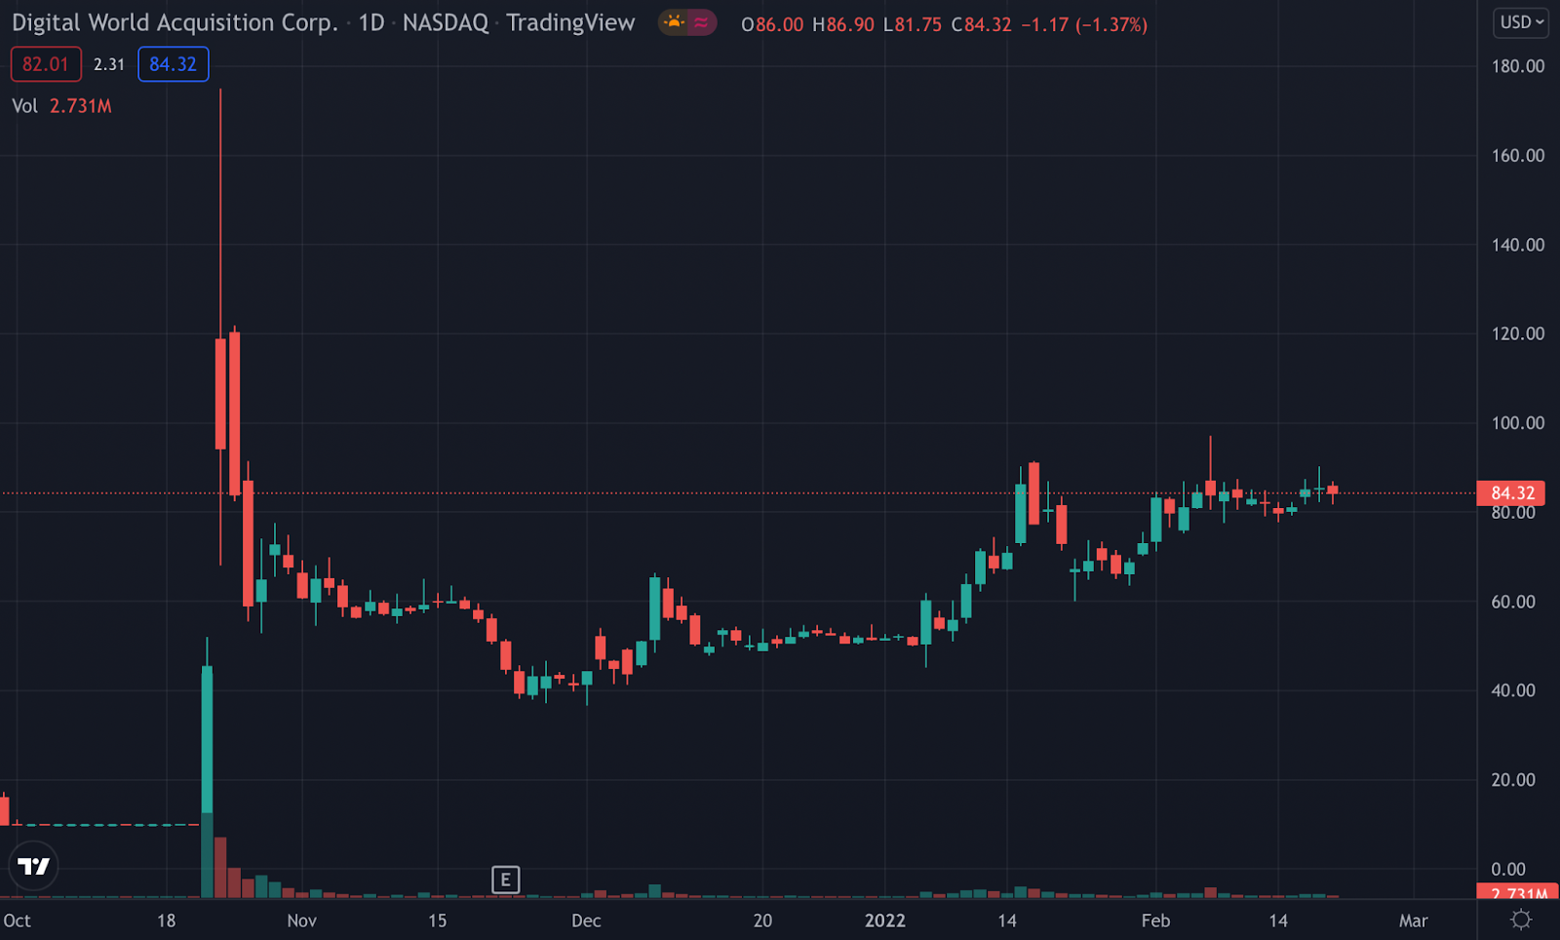Click the sun market session icon
The image size is (1560, 940).
674,22
